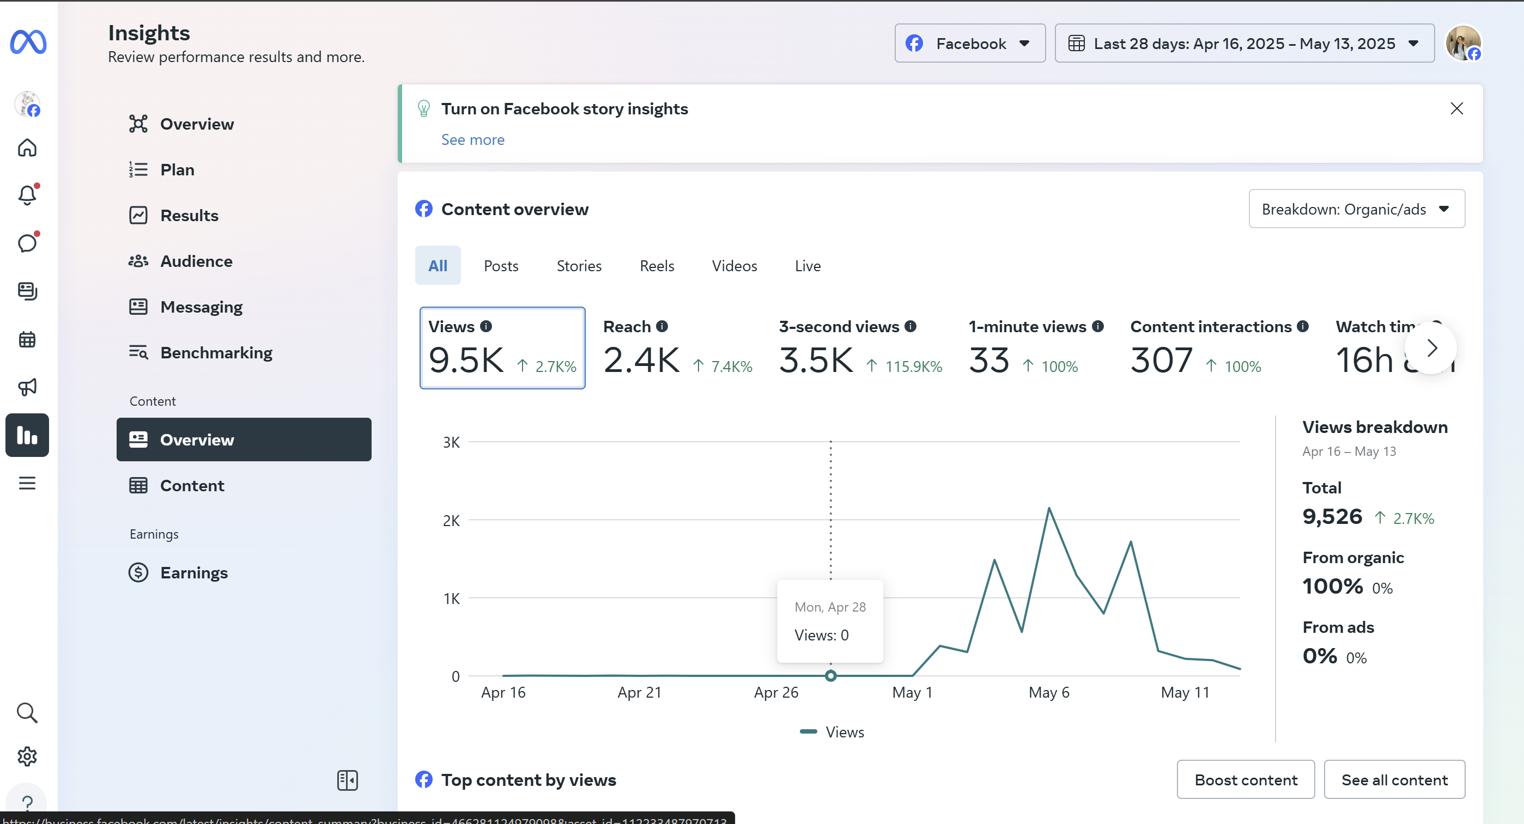Open the Facebook platform dropdown

[x=969, y=43]
